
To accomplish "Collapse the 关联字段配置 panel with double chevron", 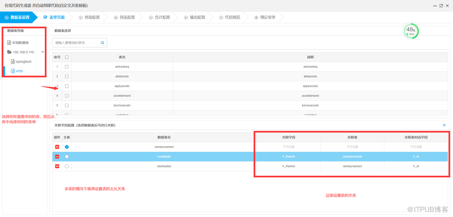I will pos(444,125).
